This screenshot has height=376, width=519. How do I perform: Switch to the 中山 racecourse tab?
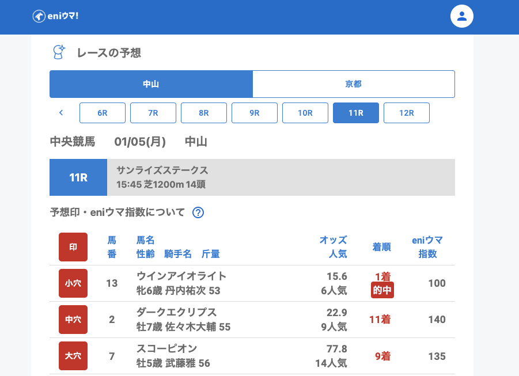coord(151,84)
